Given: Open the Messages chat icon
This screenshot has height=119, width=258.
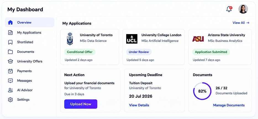Looking at the screenshot, I should [x=10, y=81].
